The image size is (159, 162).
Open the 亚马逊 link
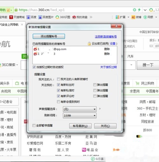pos(91,143)
